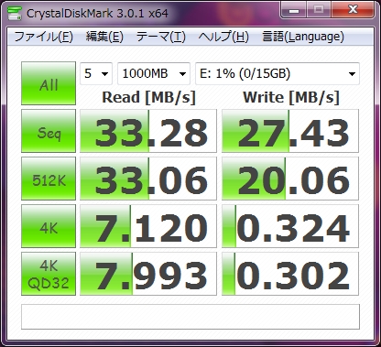Screen dimensions: 381x347
Task: Click the Seq write result 27.43
Action: point(290,131)
